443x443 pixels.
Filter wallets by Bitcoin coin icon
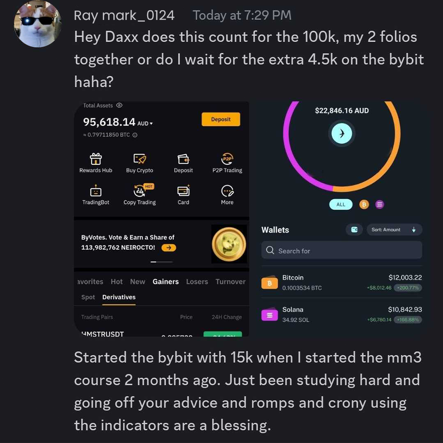coord(364,204)
